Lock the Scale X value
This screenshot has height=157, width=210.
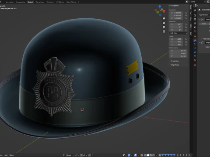point(185,39)
